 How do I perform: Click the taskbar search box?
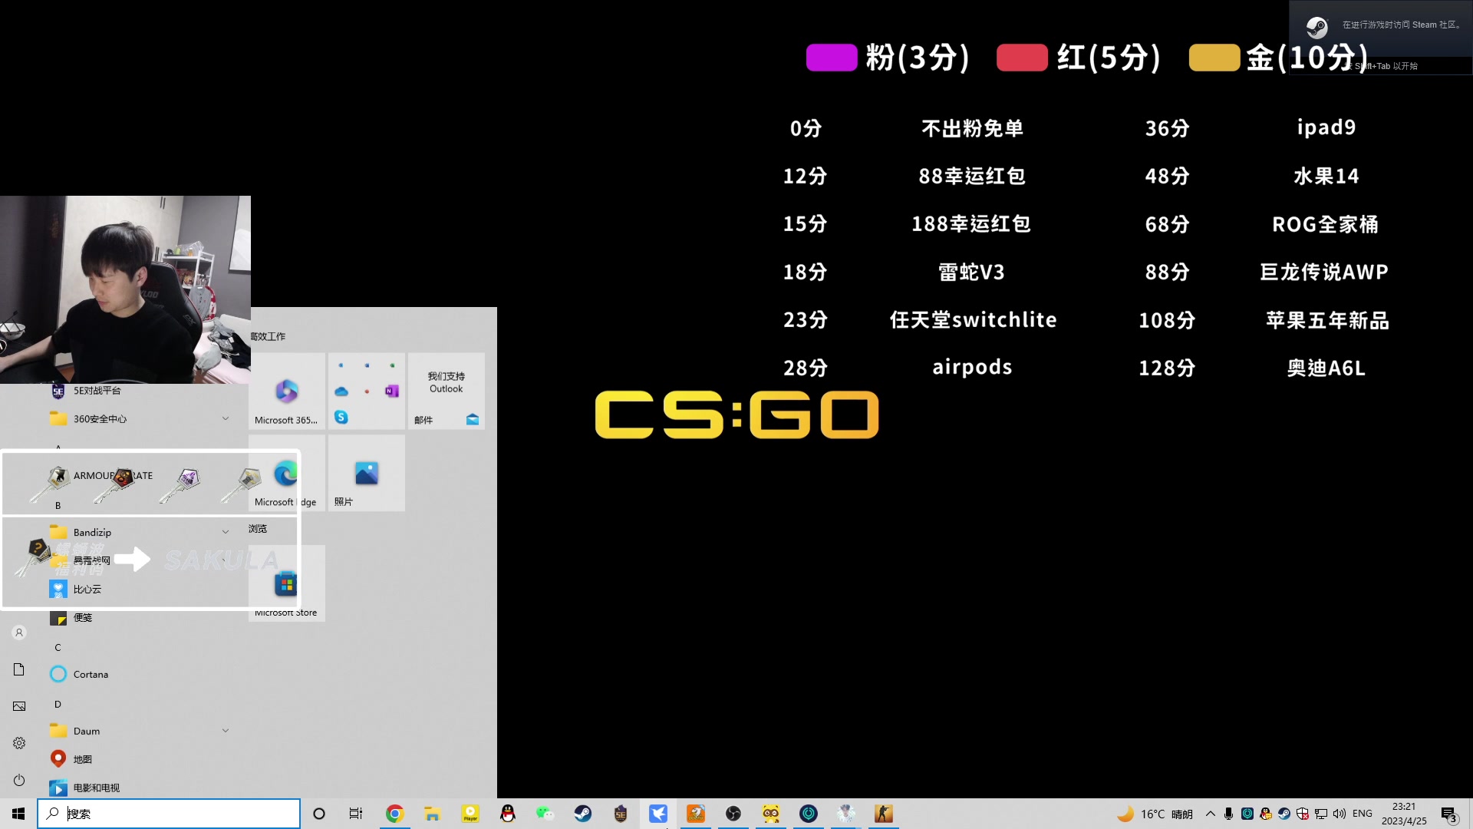coord(169,814)
